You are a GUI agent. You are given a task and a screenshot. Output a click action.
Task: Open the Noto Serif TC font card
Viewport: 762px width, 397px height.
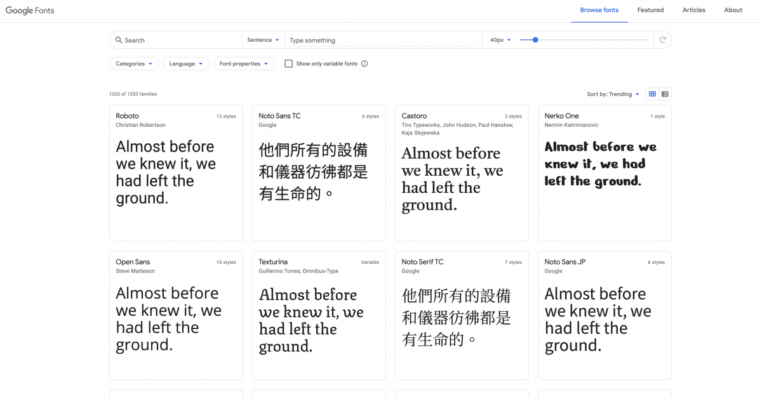click(462, 315)
